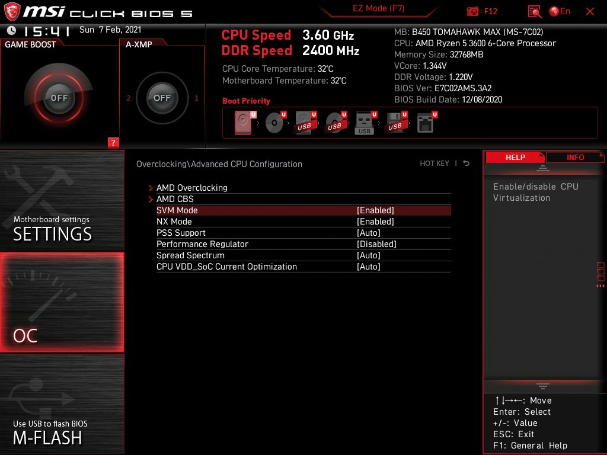This screenshot has height=455, width=607.
Task: Select A-XMP profile 2
Action: [128, 98]
